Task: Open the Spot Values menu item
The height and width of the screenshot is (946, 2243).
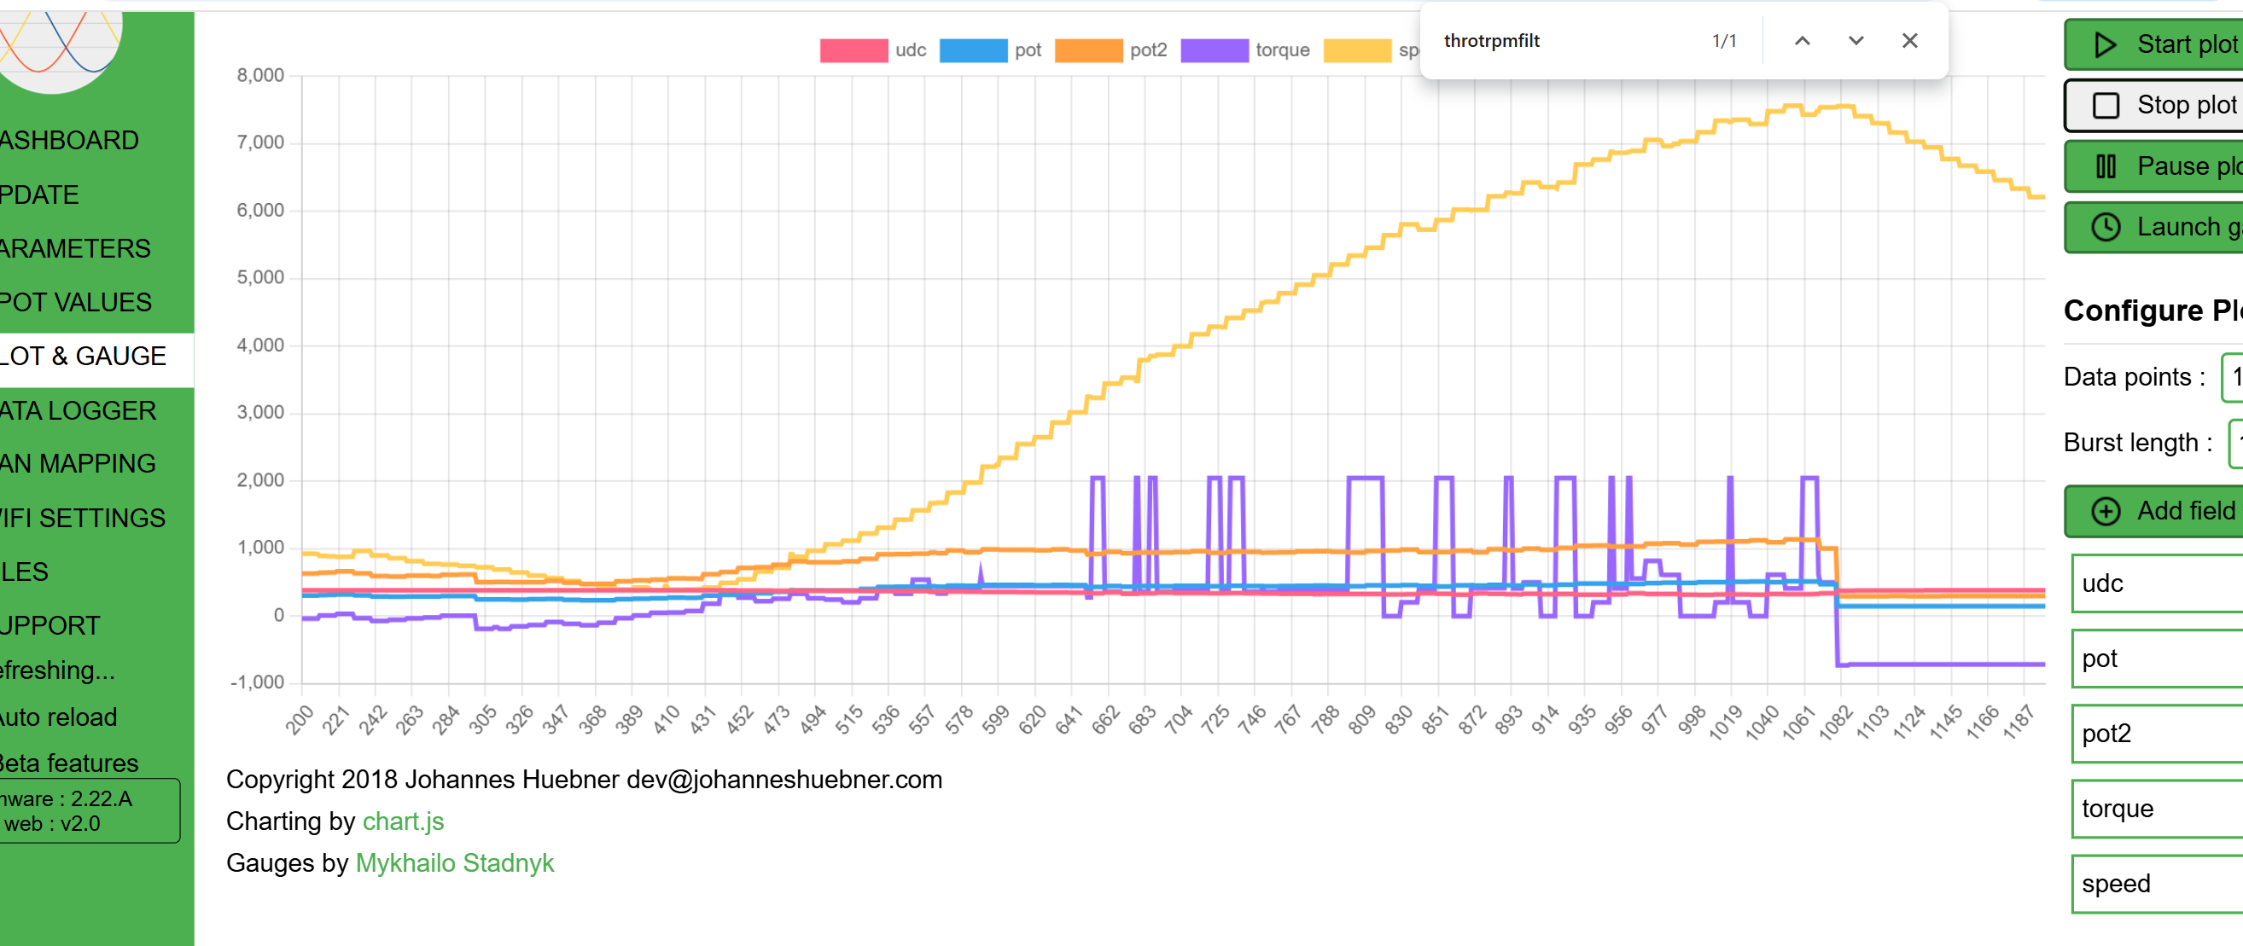Action: pyautogui.click(x=76, y=303)
